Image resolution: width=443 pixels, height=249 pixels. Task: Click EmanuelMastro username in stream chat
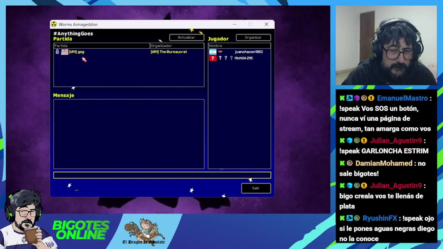click(x=403, y=98)
